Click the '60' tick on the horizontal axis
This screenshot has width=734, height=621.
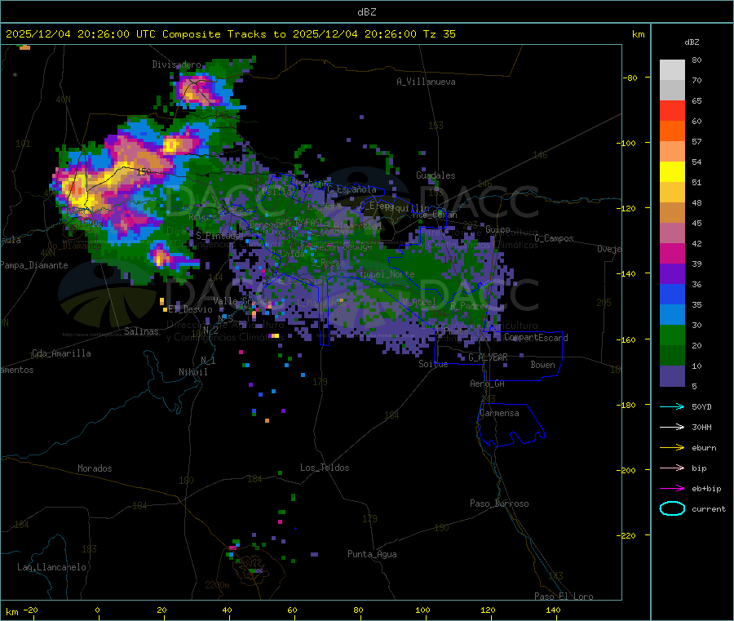pyautogui.click(x=292, y=610)
